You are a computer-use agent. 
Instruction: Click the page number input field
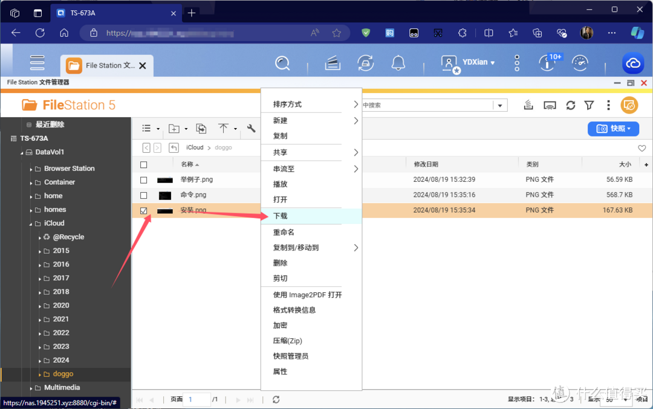197,399
